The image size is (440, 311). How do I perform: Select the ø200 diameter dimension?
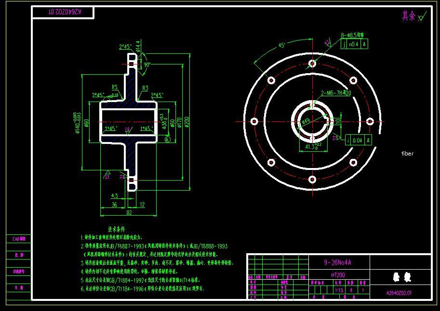pos(187,122)
